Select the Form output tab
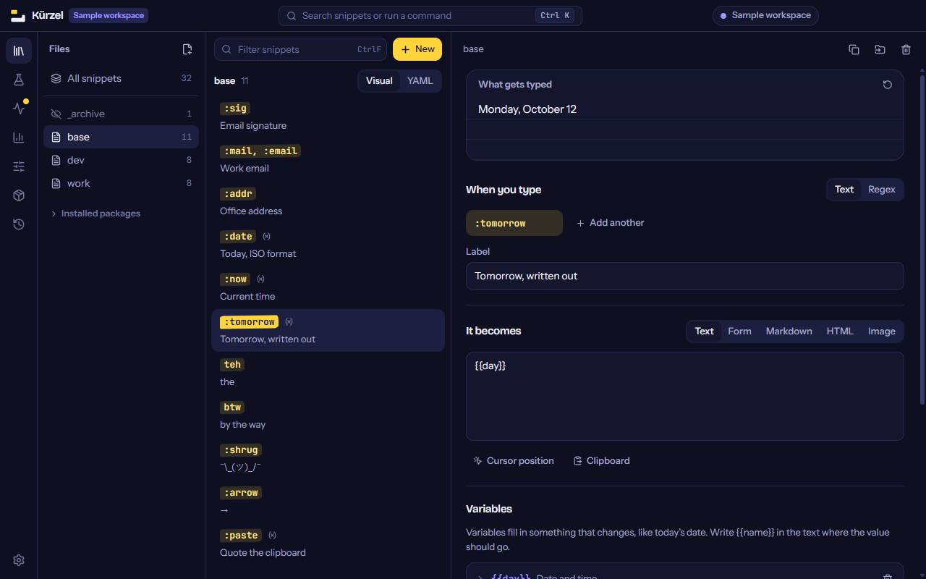The image size is (926, 579). (x=739, y=331)
